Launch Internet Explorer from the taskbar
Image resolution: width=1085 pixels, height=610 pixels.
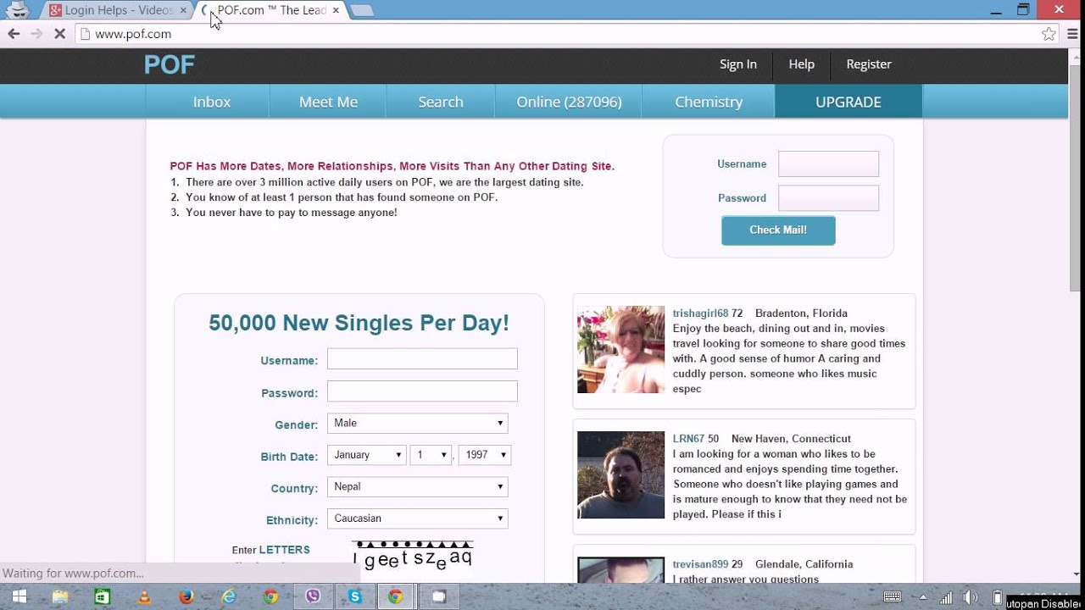point(229,596)
